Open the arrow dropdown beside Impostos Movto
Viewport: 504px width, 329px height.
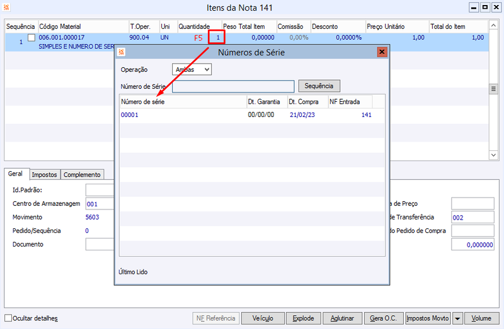click(x=457, y=318)
